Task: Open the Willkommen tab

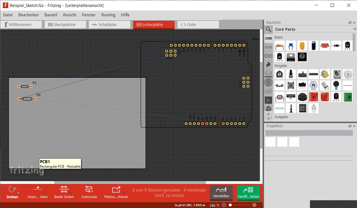Action: pos(21,25)
